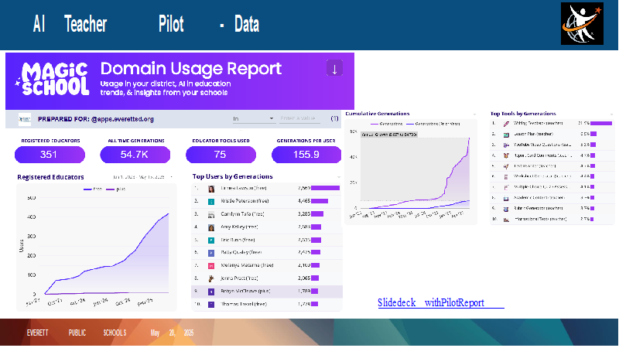619x348 pixels.
Task: Select the Amy Kelley row name
Action: [x=239, y=227]
